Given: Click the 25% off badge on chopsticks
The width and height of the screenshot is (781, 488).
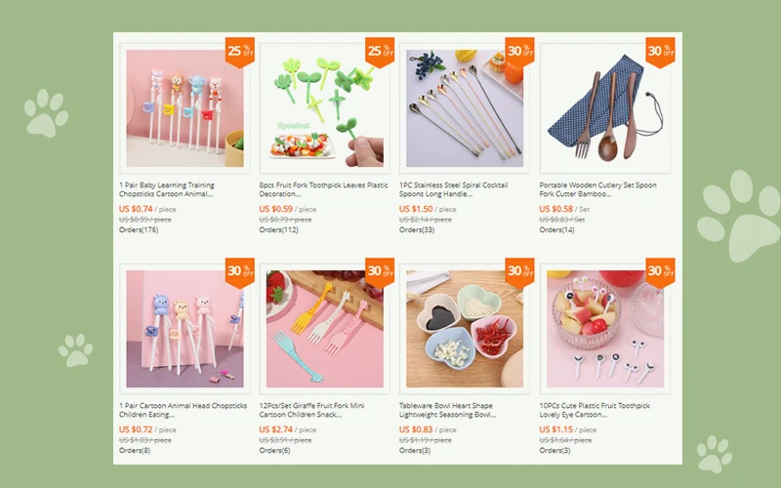Looking at the screenshot, I should (x=240, y=52).
